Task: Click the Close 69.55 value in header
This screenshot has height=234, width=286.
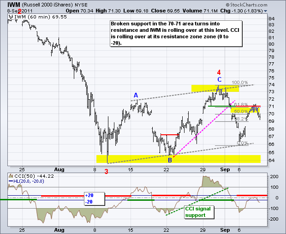Action: click(x=165, y=11)
